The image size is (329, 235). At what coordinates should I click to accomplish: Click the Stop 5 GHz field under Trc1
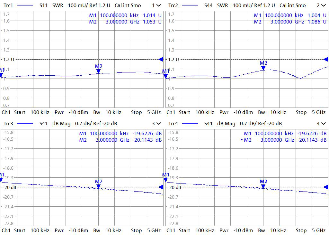[146, 112]
